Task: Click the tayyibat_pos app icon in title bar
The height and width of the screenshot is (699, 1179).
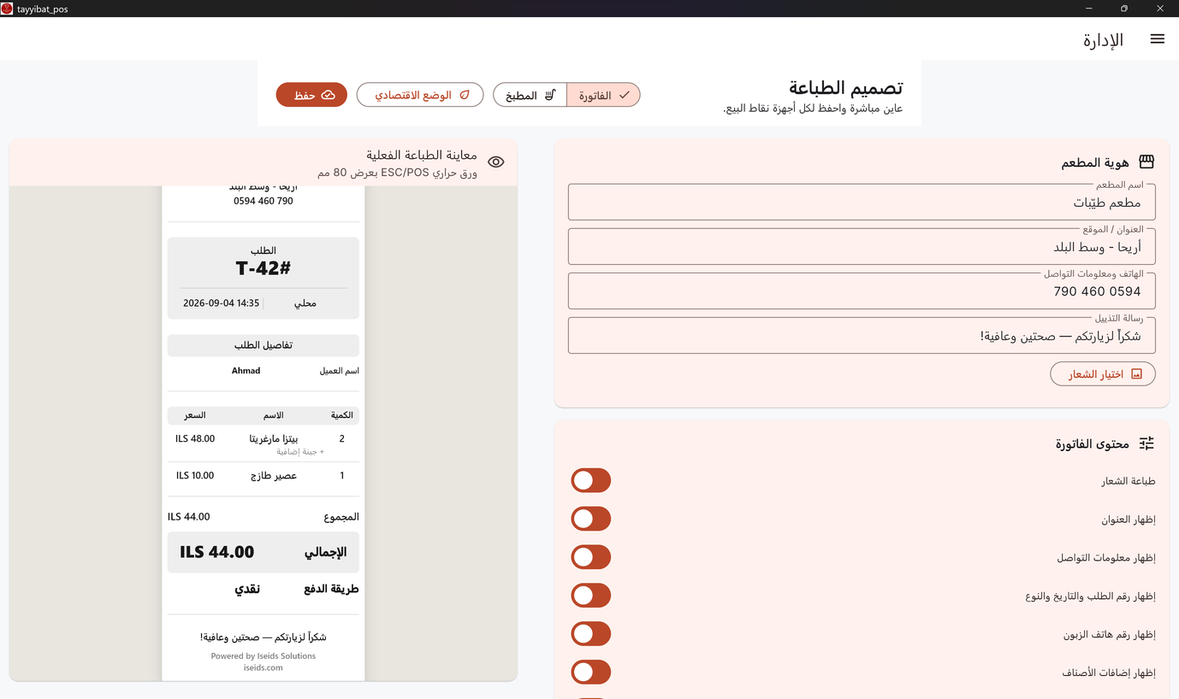Action: 7,9
